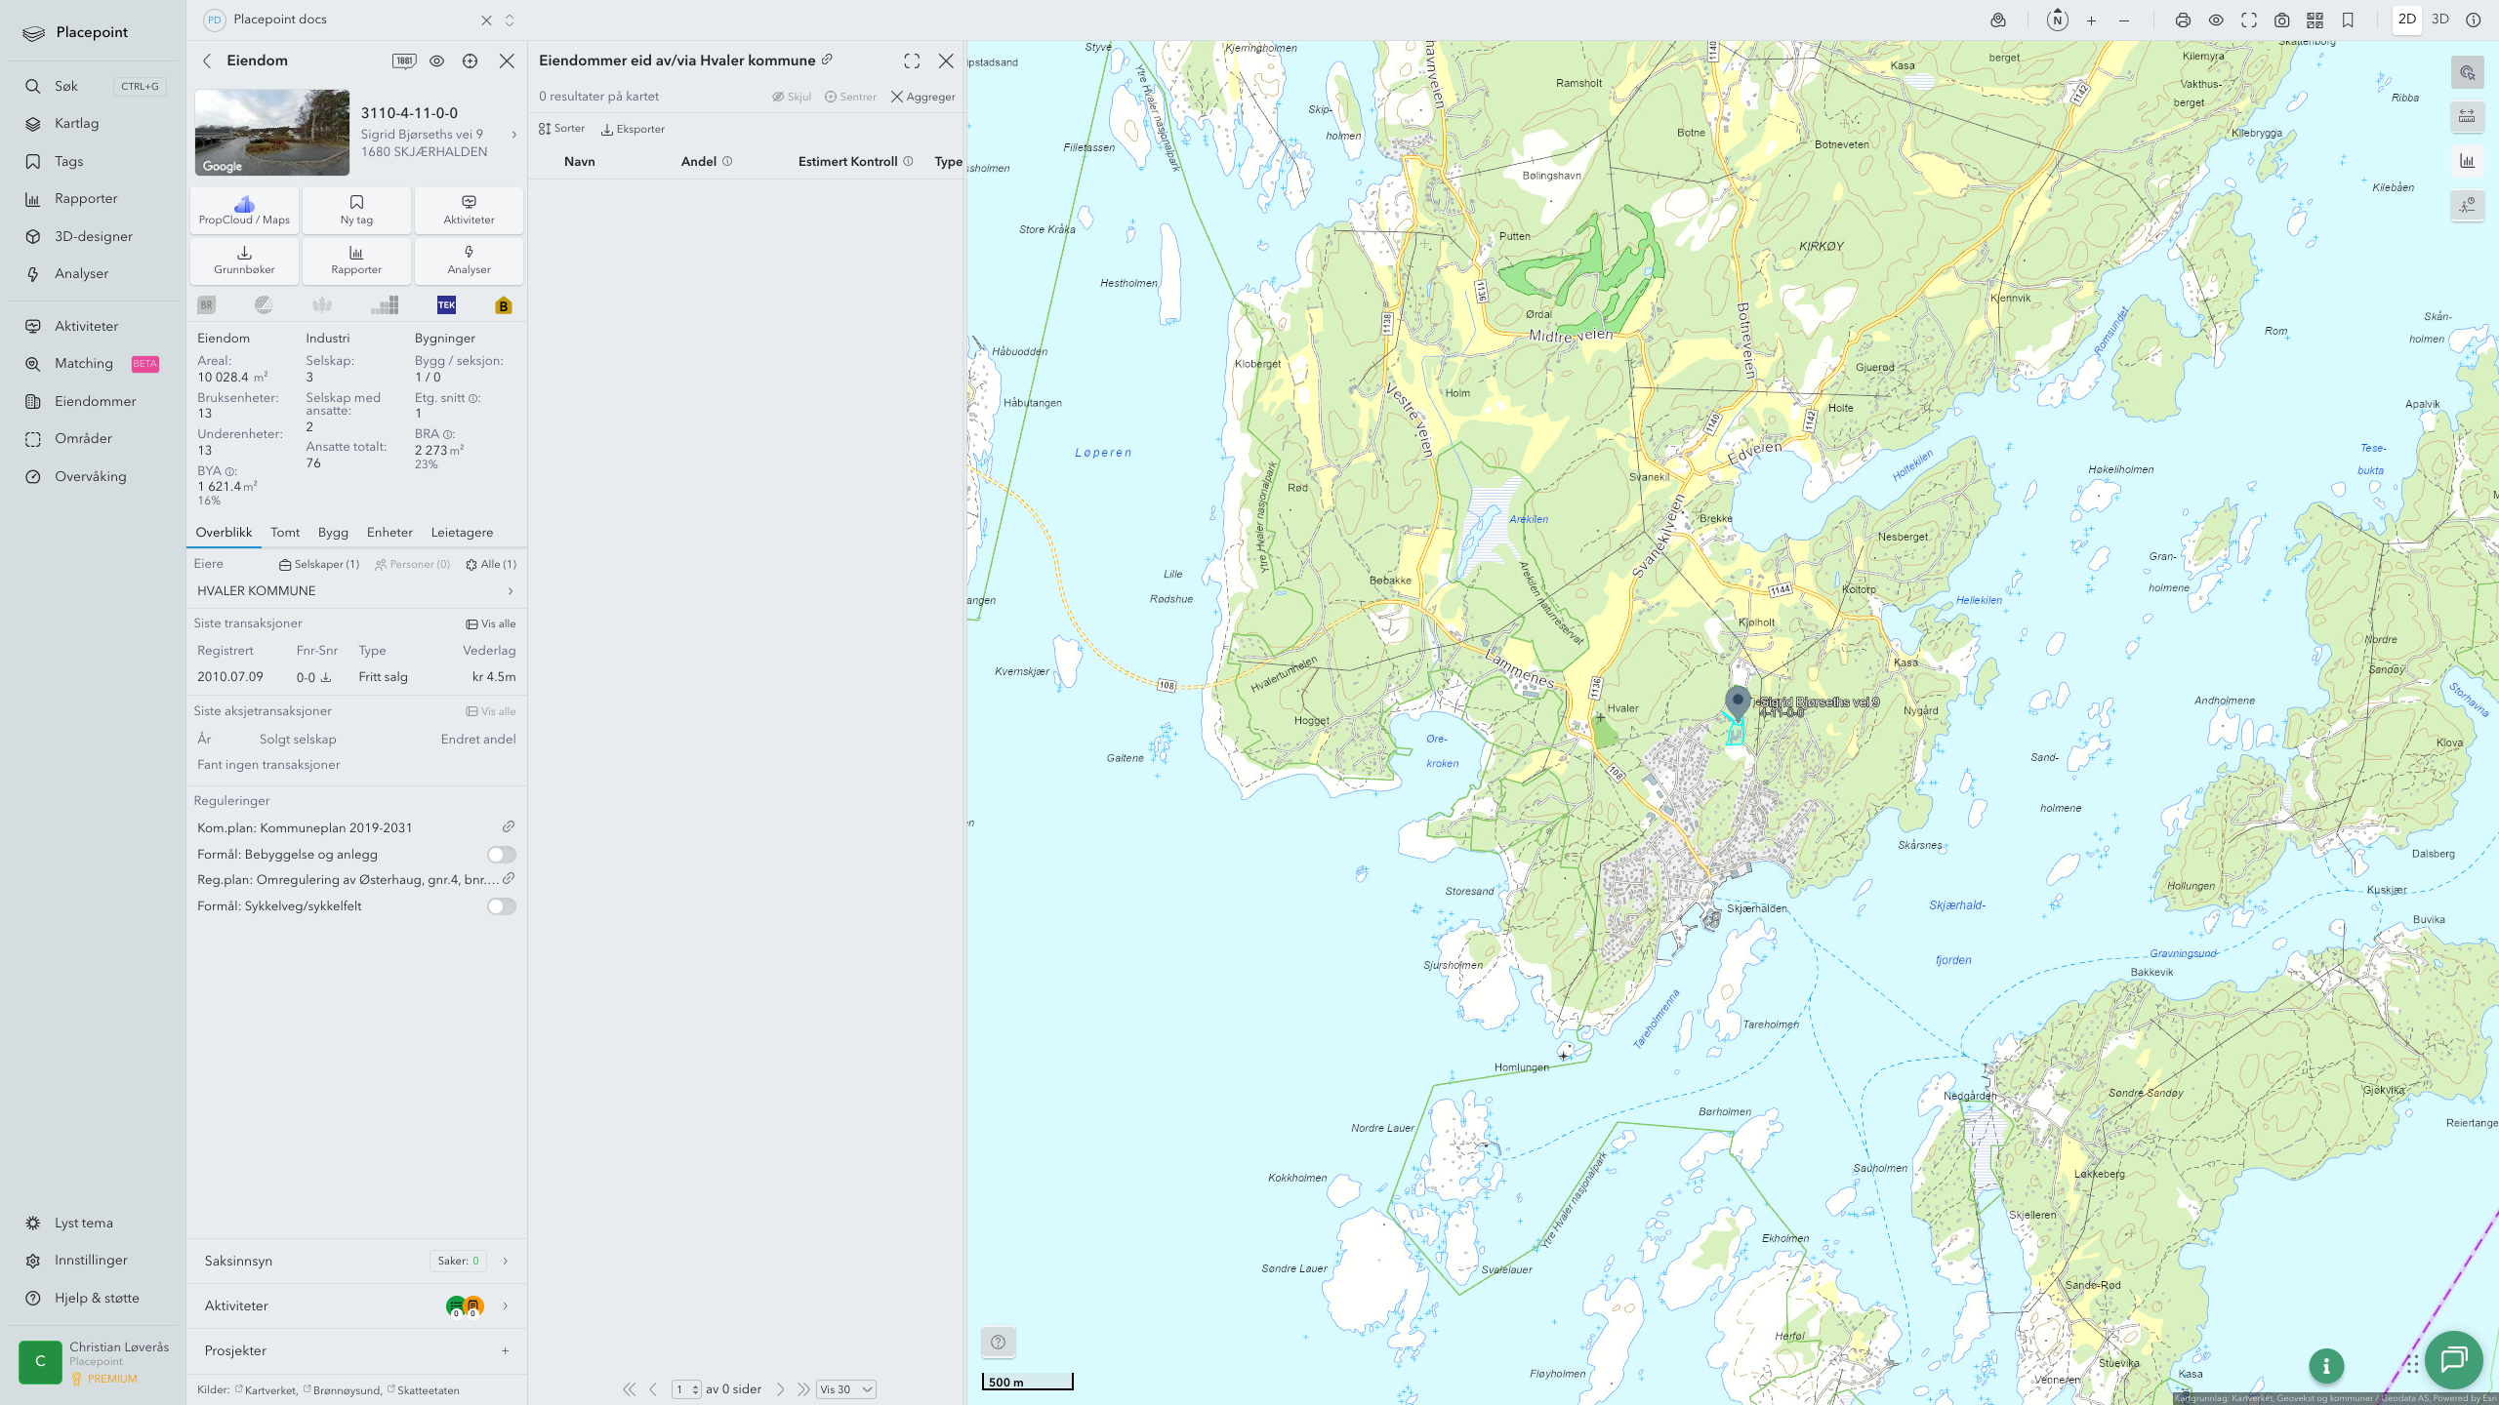The height and width of the screenshot is (1405, 2499).
Task: Open Kommuneplan 2019-2031 link icon
Action: click(509, 827)
